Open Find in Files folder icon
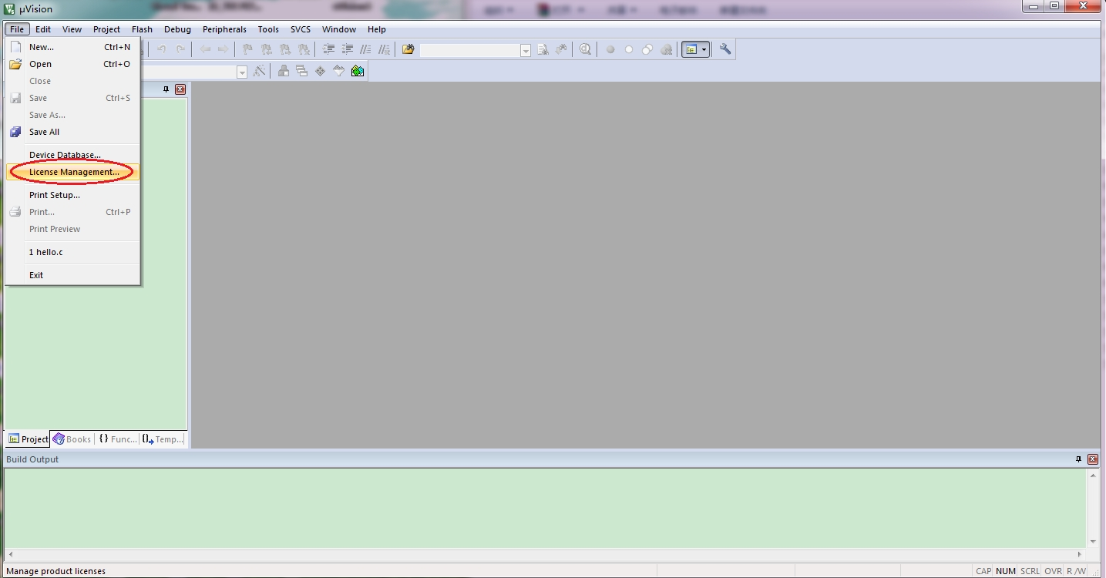 point(408,49)
